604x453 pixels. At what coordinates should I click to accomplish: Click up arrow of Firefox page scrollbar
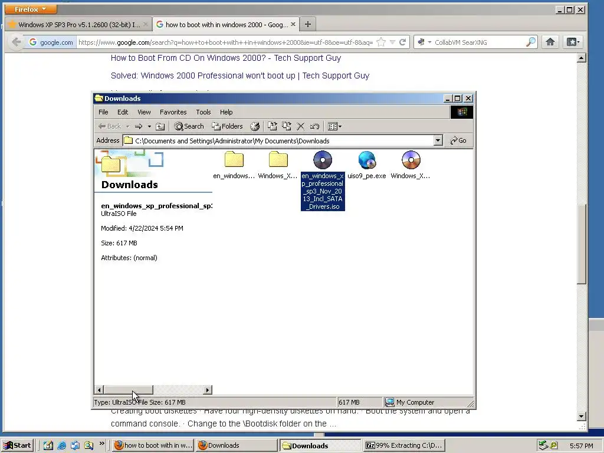pos(581,58)
